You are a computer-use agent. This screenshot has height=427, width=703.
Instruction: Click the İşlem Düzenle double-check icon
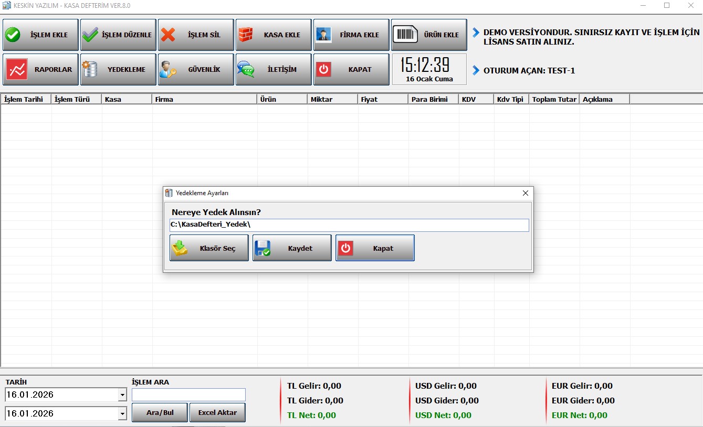point(90,35)
